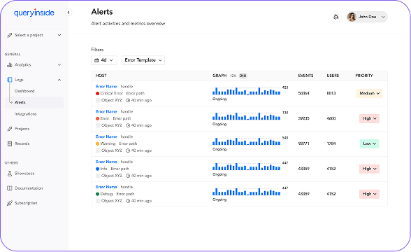The image size is (411, 252).
Task: Click Critical Error row bar graph
Action: 246,91
